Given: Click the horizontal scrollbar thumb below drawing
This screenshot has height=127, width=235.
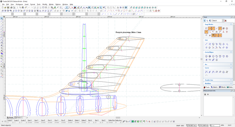Looking at the screenshot, I should (118, 118).
